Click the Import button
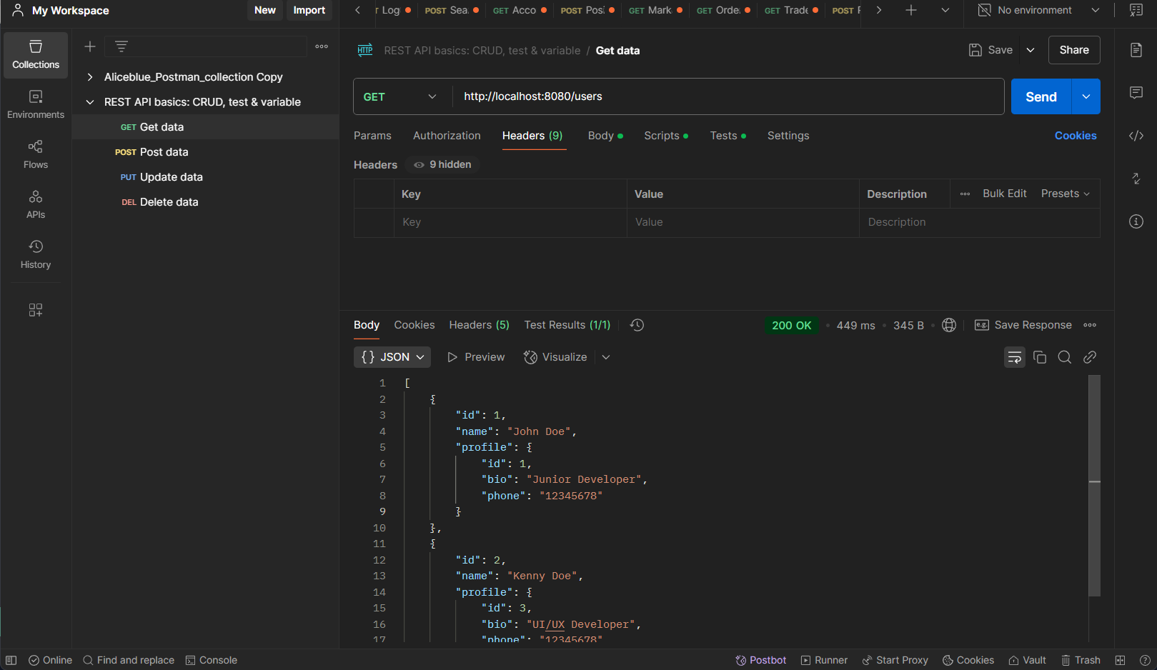This screenshot has width=1157, height=670. [309, 10]
